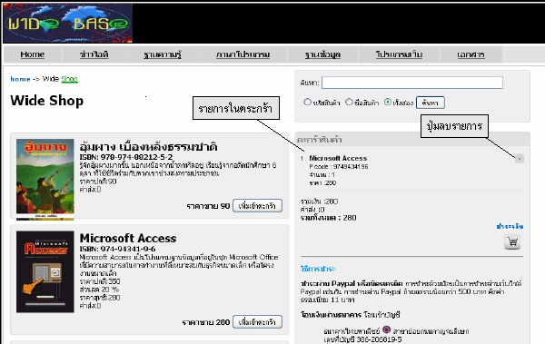This screenshot has height=344, width=545.
Task: Click the Microsoft Access cart item name
Action: coord(338,158)
